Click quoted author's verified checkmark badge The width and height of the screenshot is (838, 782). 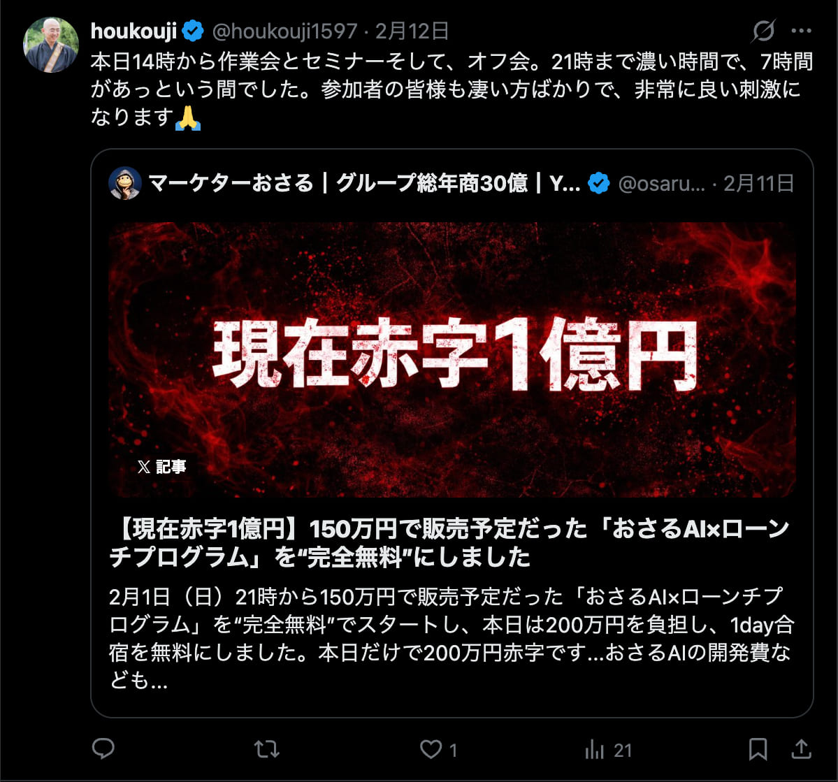point(598,183)
